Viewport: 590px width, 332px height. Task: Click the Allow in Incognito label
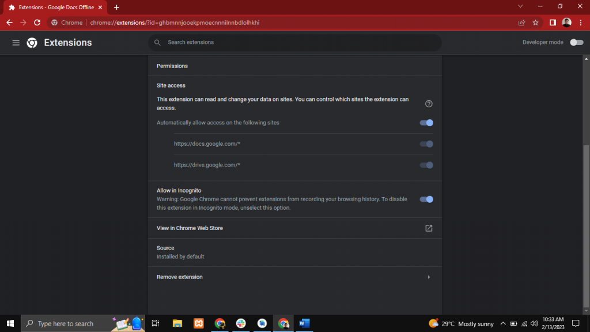(179, 190)
